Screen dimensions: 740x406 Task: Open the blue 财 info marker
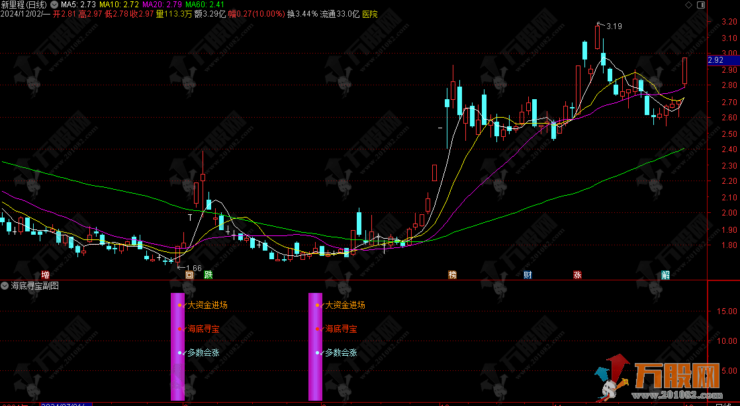point(528,275)
